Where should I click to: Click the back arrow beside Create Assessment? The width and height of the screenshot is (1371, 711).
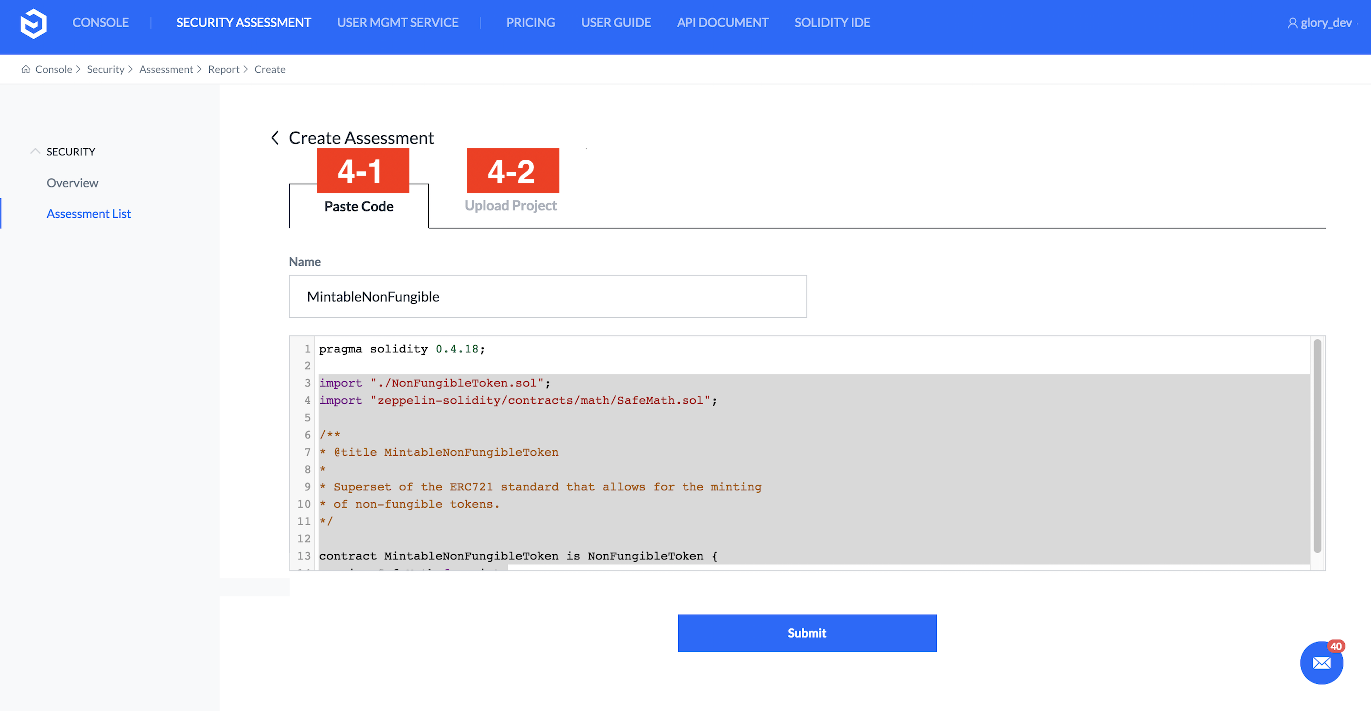coord(275,138)
